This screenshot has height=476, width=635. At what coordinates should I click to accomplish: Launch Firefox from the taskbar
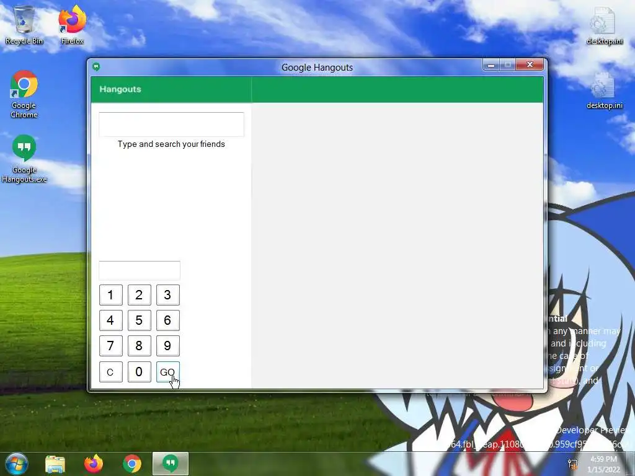[94, 464]
